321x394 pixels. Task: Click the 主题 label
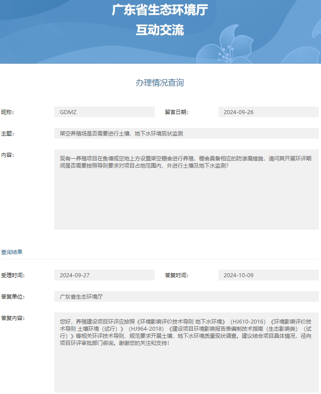[x=8, y=134]
